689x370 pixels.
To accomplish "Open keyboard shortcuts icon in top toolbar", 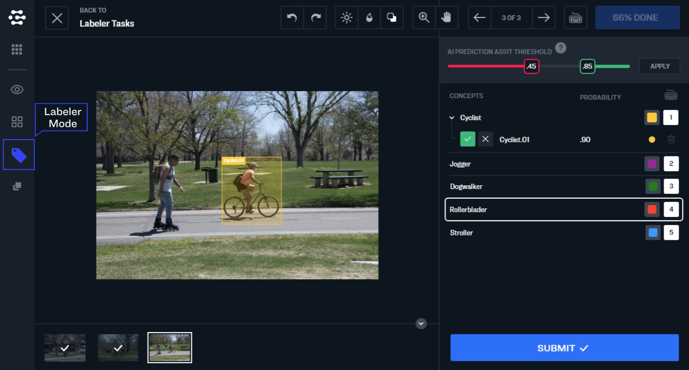I will (575, 18).
